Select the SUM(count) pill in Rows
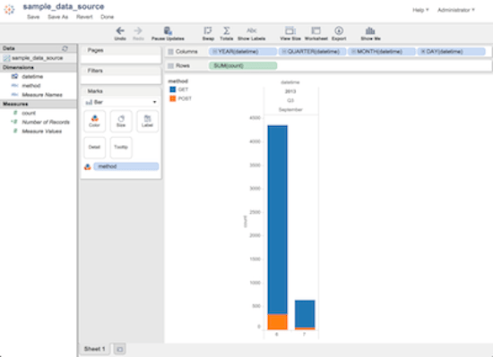The width and height of the screenshot is (493, 357). click(243, 65)
